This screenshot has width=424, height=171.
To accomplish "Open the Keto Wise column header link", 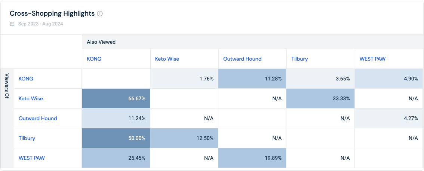I will point(167,59).
